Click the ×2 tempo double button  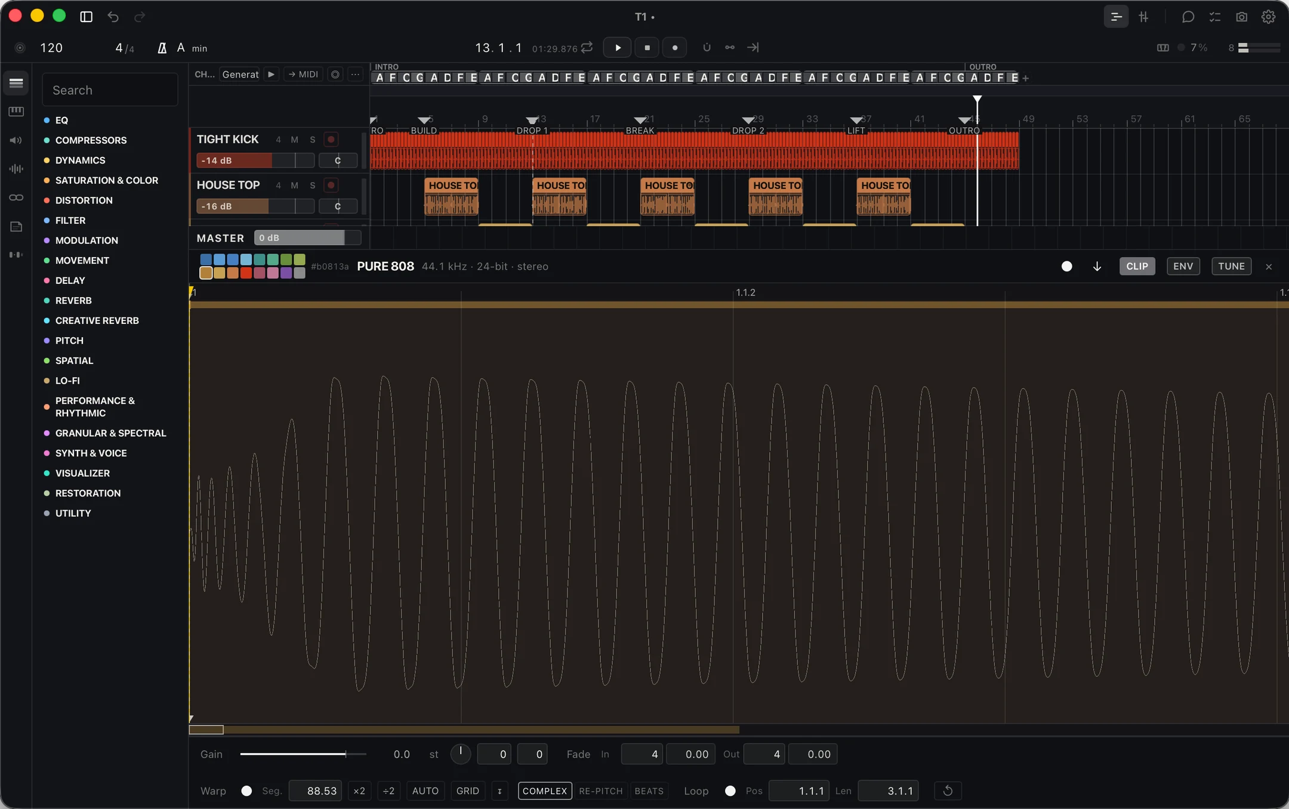pyautogui.click(x=359, y=791)
